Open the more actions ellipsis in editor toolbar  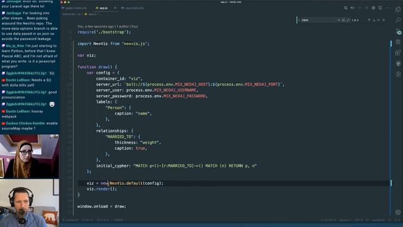click(387, 8)
